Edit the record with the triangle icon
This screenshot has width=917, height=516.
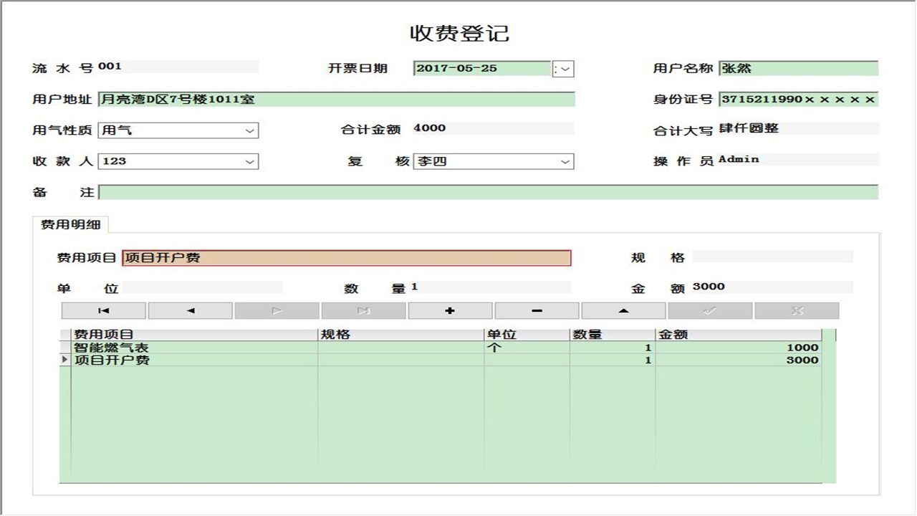[623, 310]
